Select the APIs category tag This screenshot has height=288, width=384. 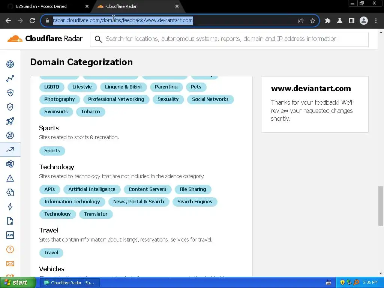tap(50, 189)
